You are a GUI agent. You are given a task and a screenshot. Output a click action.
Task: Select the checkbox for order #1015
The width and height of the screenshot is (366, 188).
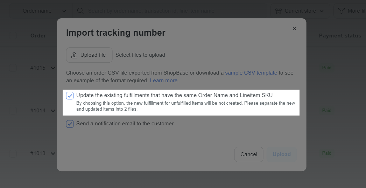[x=13, y=68]
